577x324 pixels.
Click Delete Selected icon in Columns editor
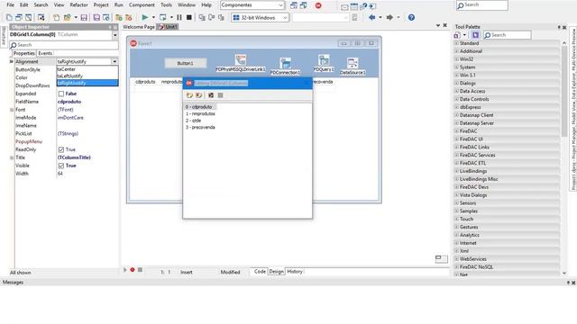(199, 95)
